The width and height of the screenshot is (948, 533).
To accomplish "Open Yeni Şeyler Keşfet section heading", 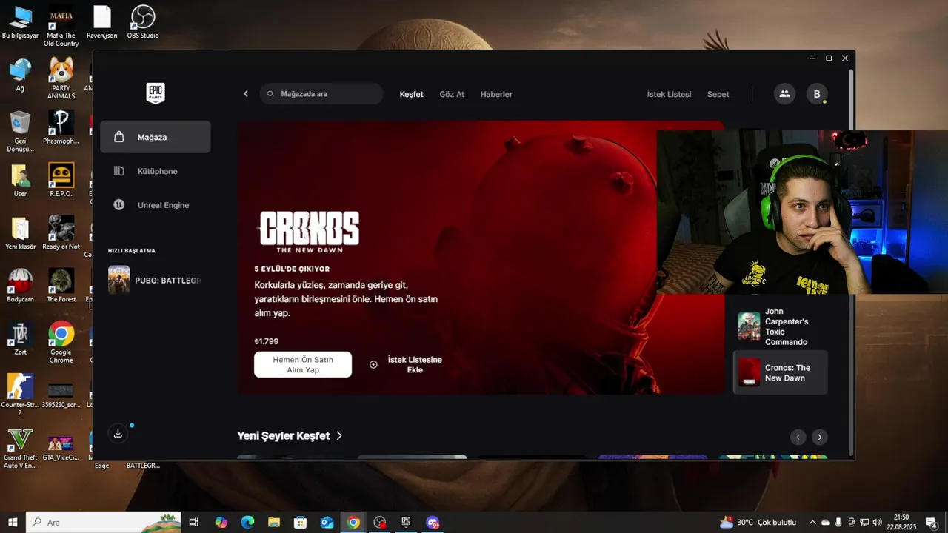I will click(283, 436).
